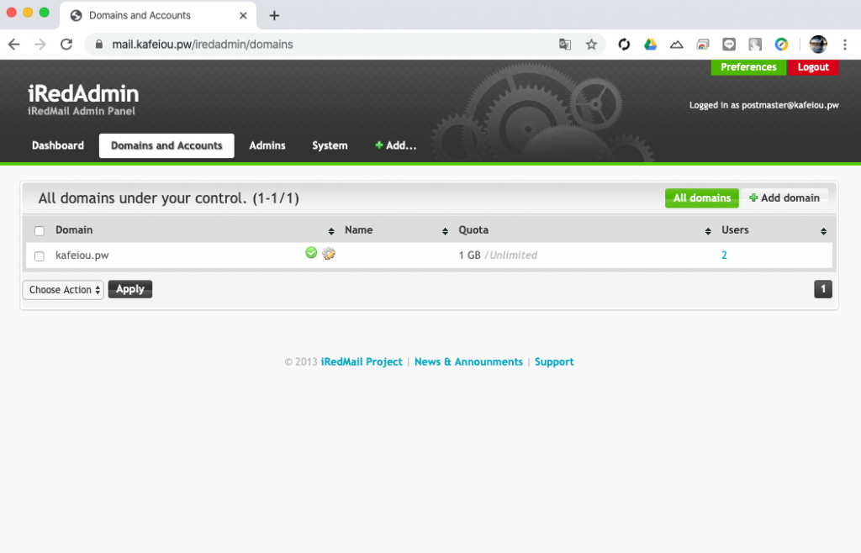Sort by Quota column using its arrows
The height and width of the screenshot is (553, 861).
[x=708, y=231]
